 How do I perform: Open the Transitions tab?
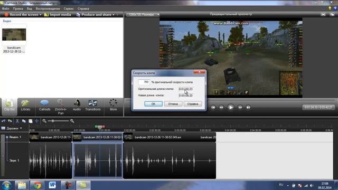click(93, 105)
